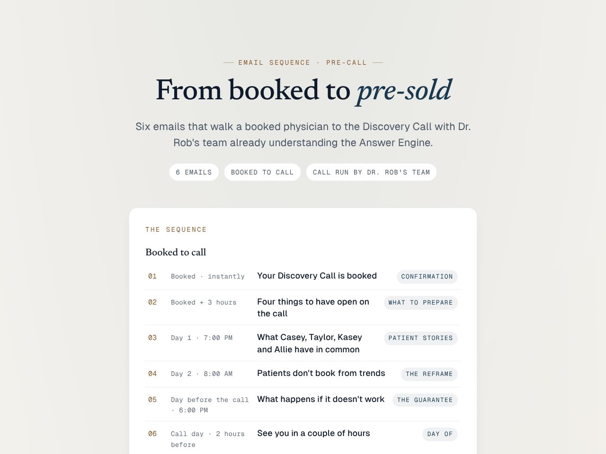
Task: Click 'CALL RUN BY DR. ROB'S TEAM' pill
Action: [371, 172]
